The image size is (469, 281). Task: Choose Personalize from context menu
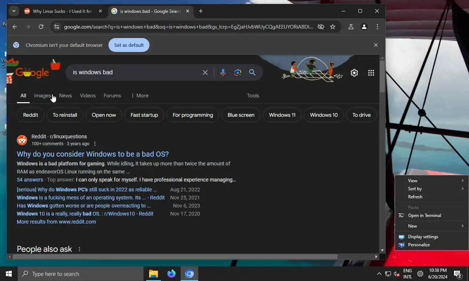[432, 245]
